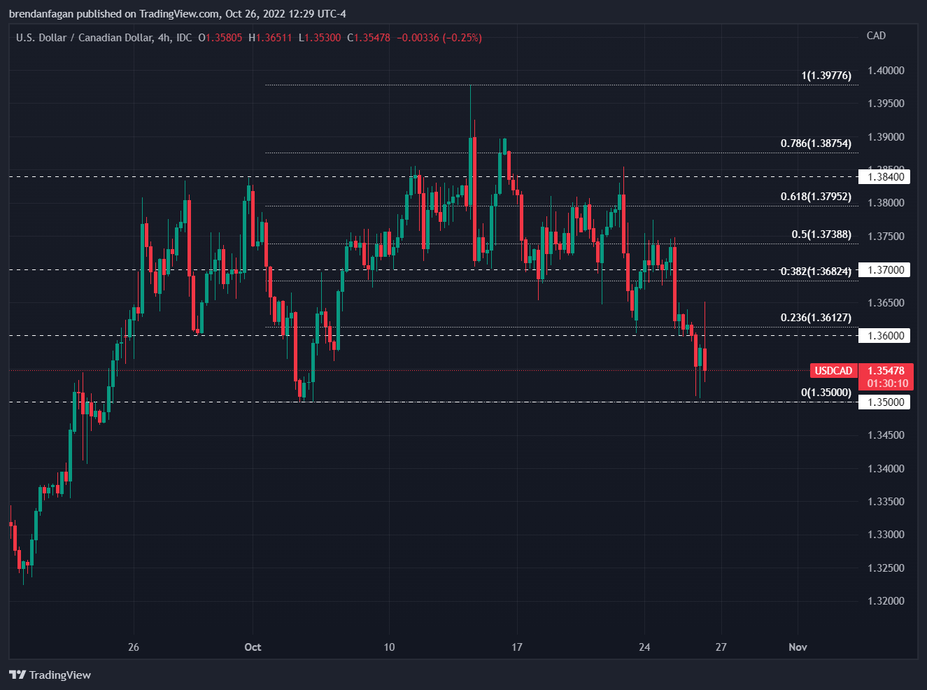Click the Oct marker on the time axis

pyautogui.click(x=253, y=647)
